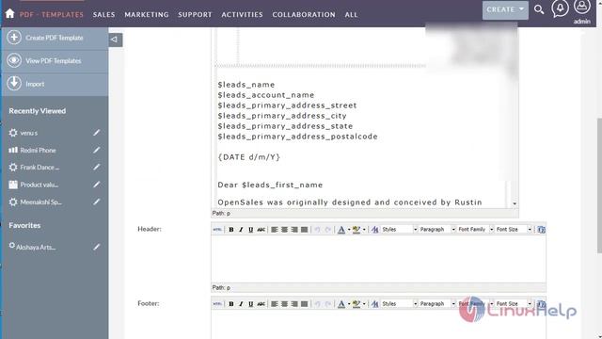Align center in Header editor toolbar
The height and width of the screenshot is (339, 602).
284,230
